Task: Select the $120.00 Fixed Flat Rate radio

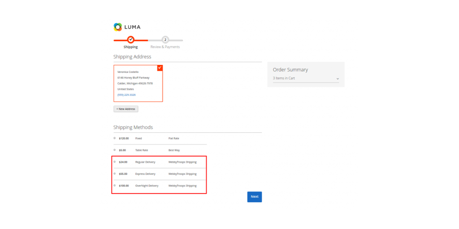Action: tap(114, 138)
